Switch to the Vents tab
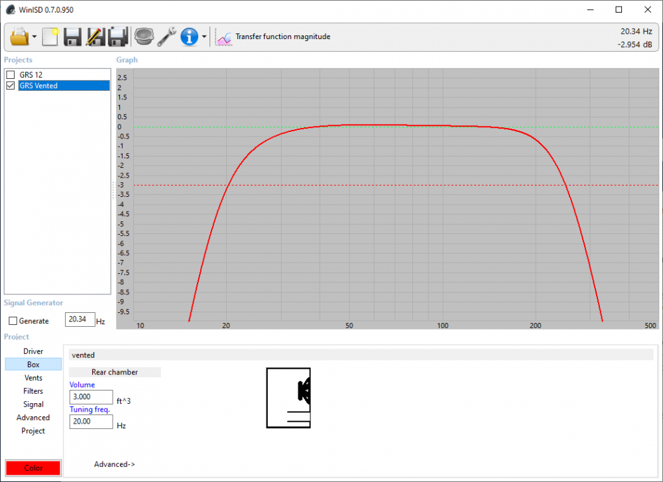Image resolution: width=663 pixels, height=482 pixels. pyautogui.click(x=33, y=378)
